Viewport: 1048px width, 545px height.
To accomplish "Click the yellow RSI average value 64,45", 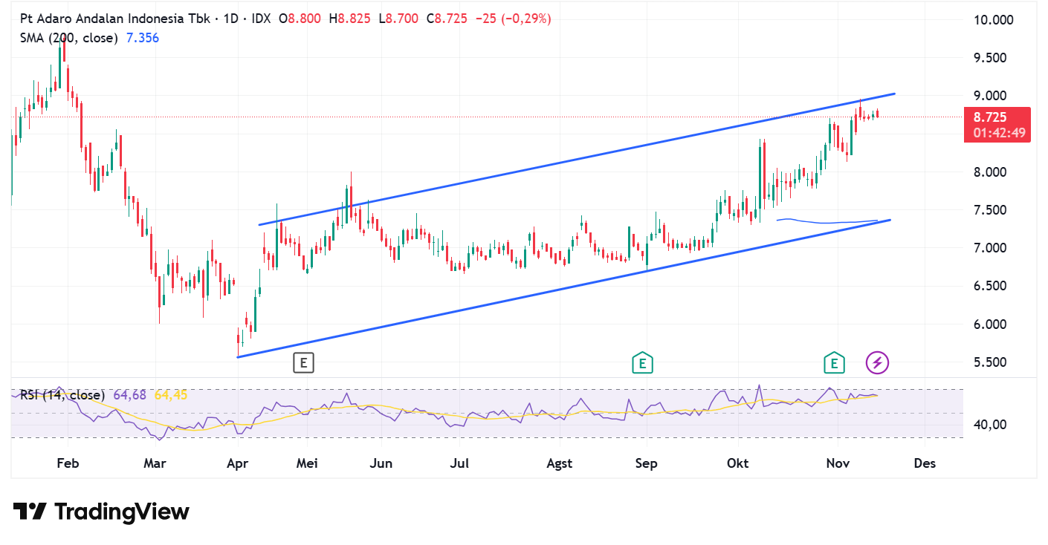I will tap(171, 395).
